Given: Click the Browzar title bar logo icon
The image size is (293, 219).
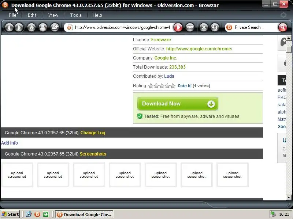Looking at the screenshot, I should tap(5, 5).
